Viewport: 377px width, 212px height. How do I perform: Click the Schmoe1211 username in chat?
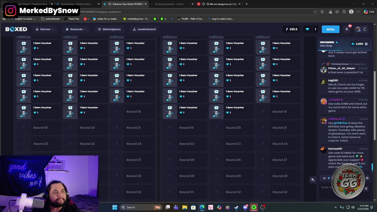pyautogui.click(x=335, y=149)
